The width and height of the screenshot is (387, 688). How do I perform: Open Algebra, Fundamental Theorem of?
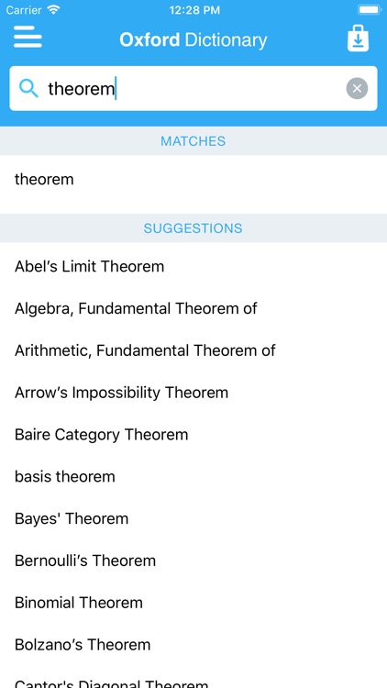[193, 308]
